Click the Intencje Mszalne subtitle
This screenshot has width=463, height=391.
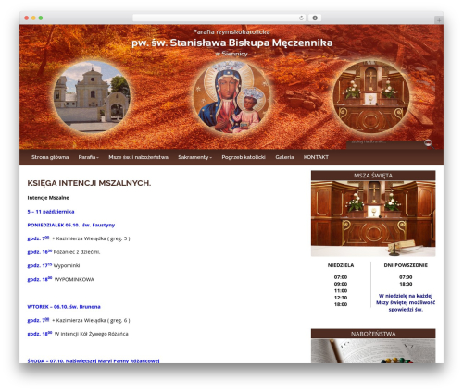pyautogui.click(x=48, y=198)
